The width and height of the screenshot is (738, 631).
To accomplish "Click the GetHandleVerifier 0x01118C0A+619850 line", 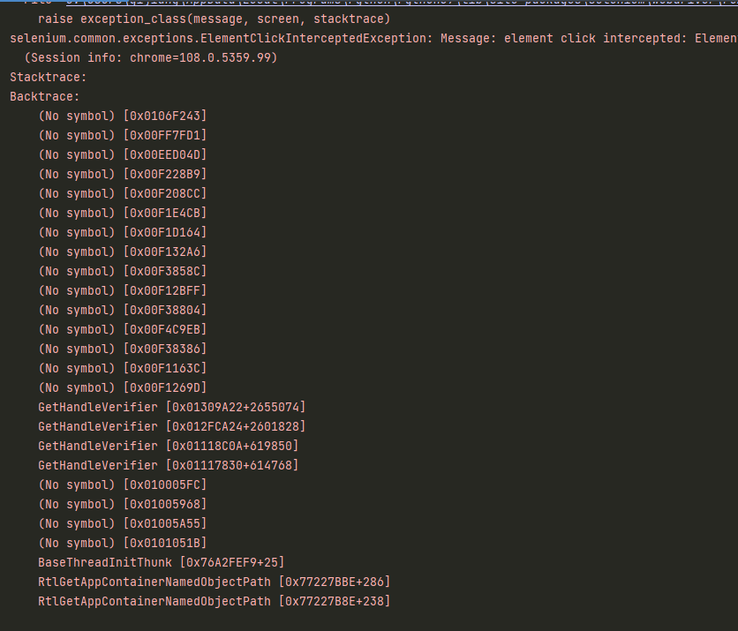I will point(169,446).
